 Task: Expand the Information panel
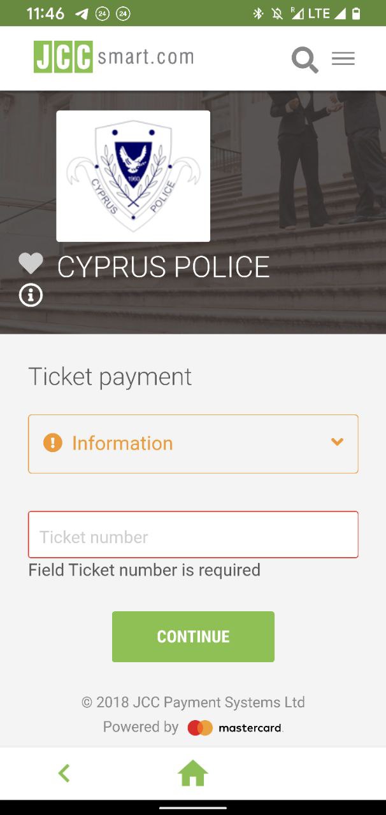click(192, 444)
